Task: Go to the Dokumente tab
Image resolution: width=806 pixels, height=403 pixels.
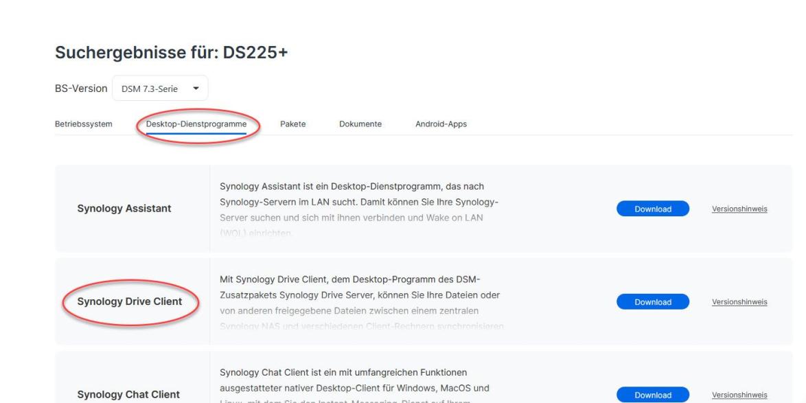Action: coord(360,124)
